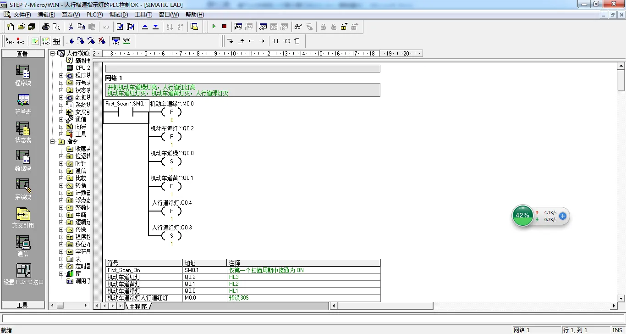Insert a downward line in the ladder toolbar
Viewport: 626px width, 334px height.
[x=230, y=41]
